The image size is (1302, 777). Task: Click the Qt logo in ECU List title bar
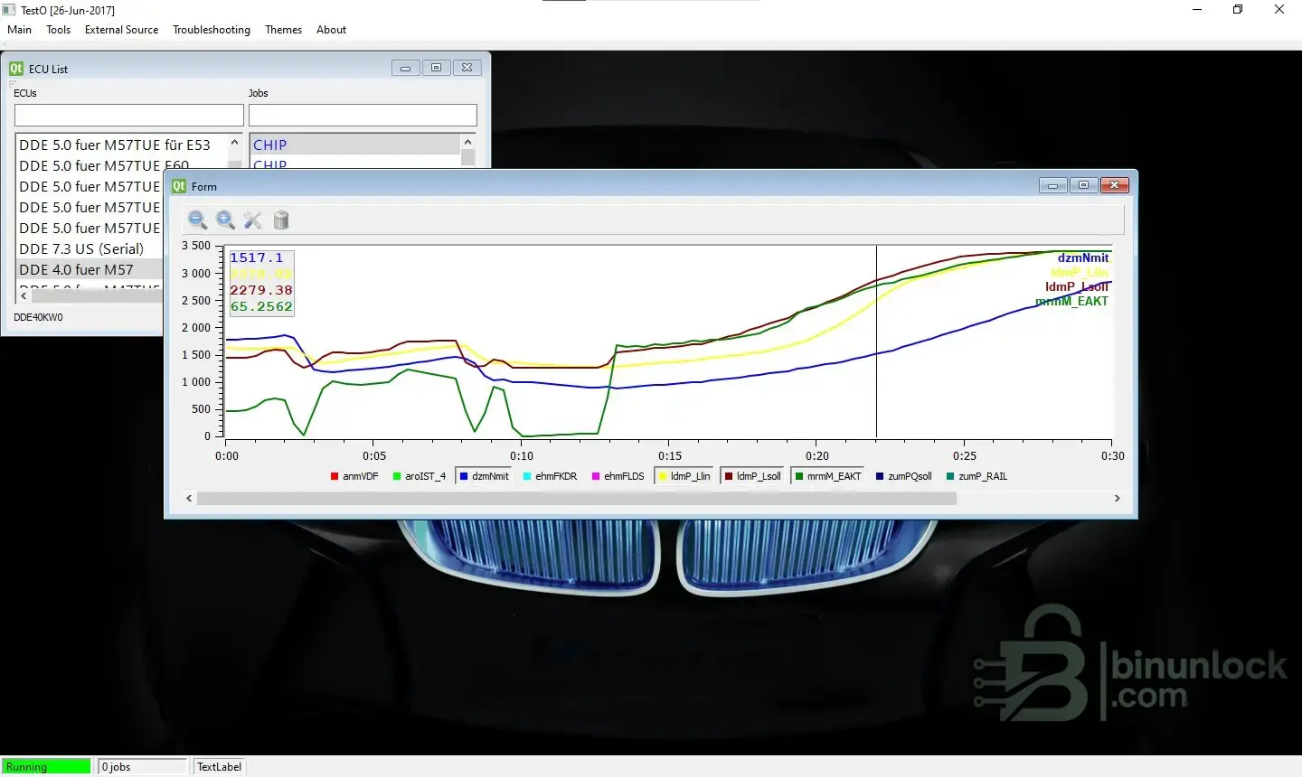tap(16, 69)
